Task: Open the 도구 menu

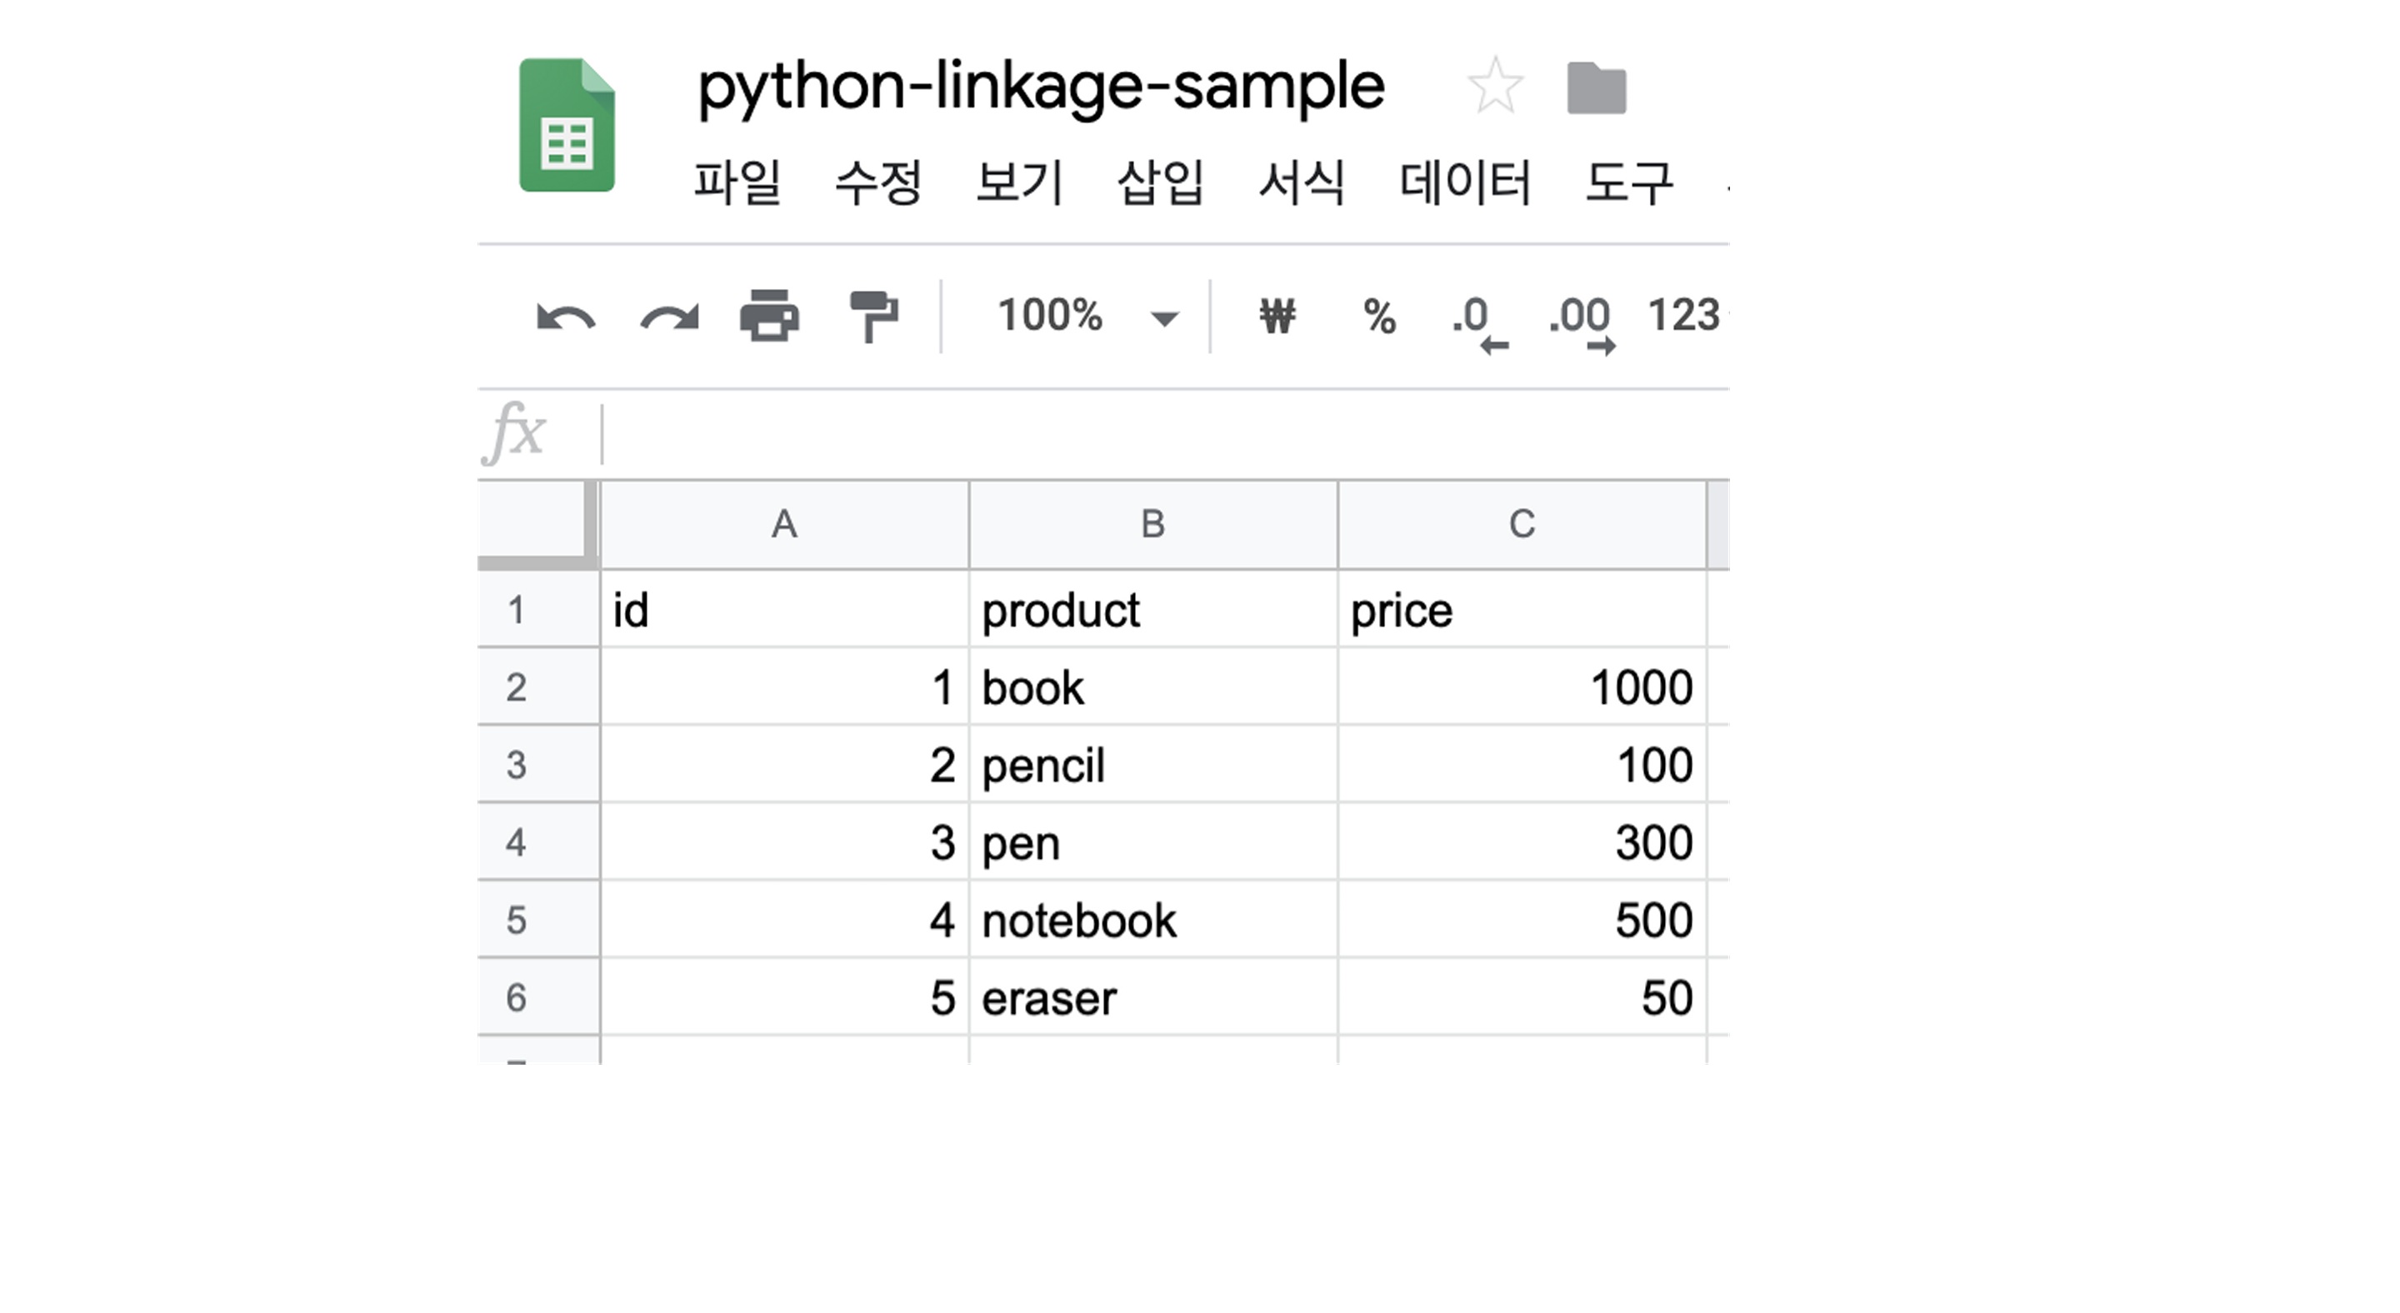Action: 1629,182
